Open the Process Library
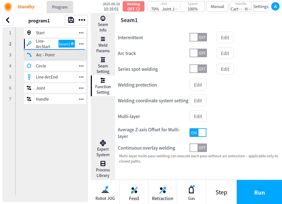This screenshot has height=204, width=282. (x=103, y=169)
